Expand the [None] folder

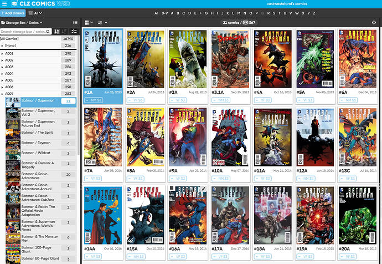coord(2,45)
